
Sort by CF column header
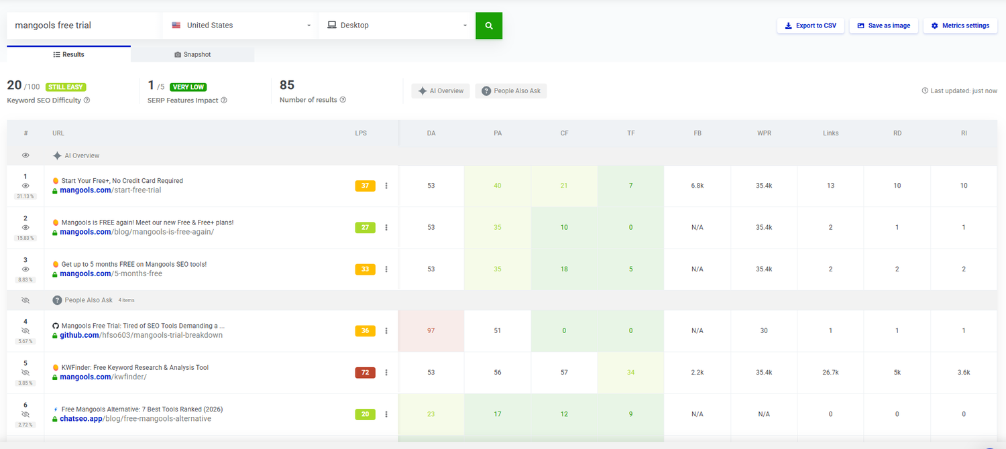(564, 133)
